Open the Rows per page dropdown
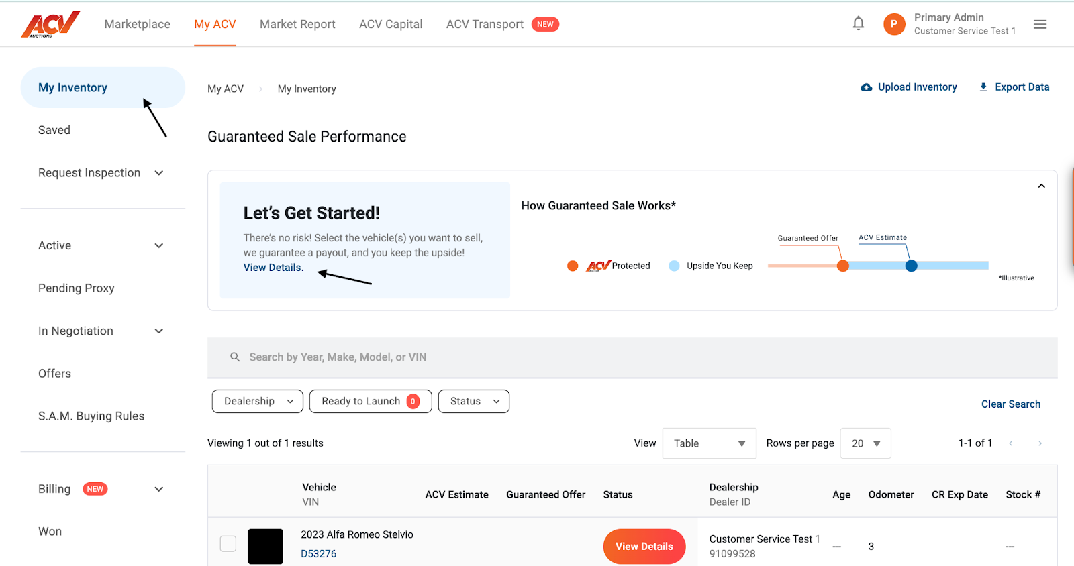 865,443
